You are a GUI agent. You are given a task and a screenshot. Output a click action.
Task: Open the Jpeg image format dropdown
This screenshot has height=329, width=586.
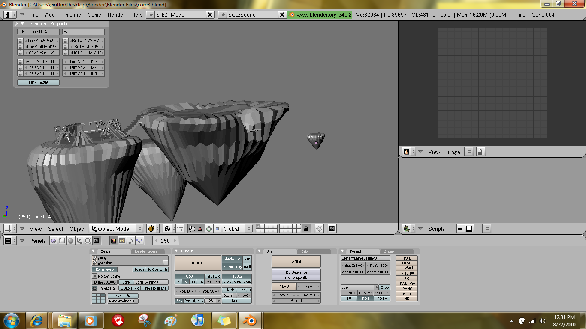coord(359,287)
